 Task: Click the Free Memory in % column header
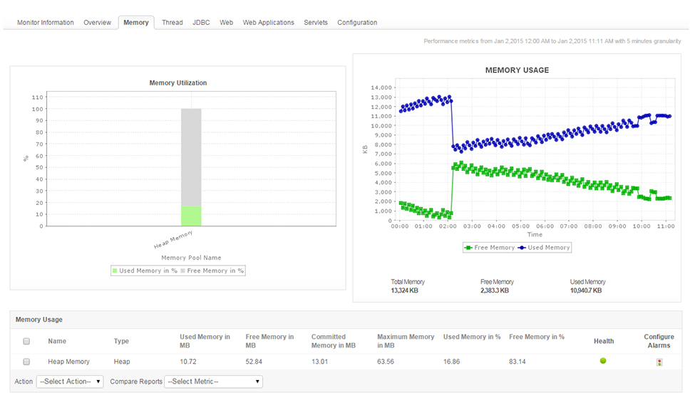pos(537,337)
